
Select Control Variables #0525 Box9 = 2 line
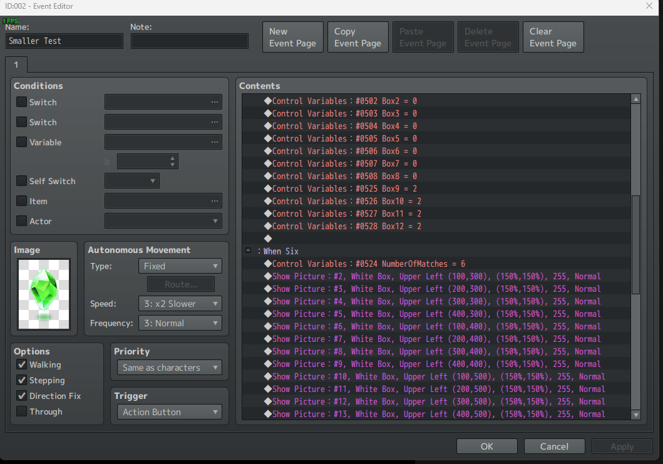pyautogui.click(x=436, y=188)
